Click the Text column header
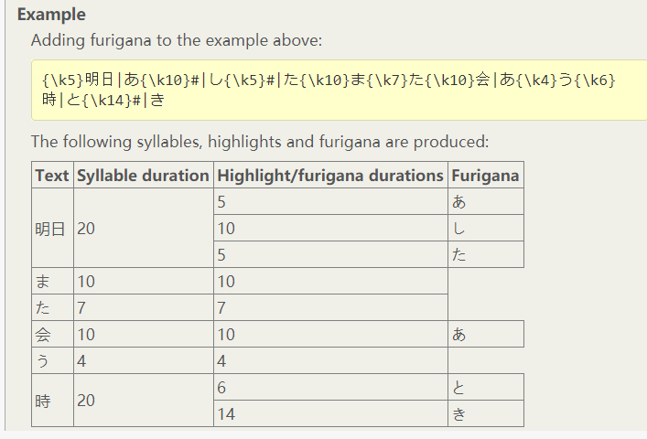Viewport: 647px width, 439px height. click(52, 176)
